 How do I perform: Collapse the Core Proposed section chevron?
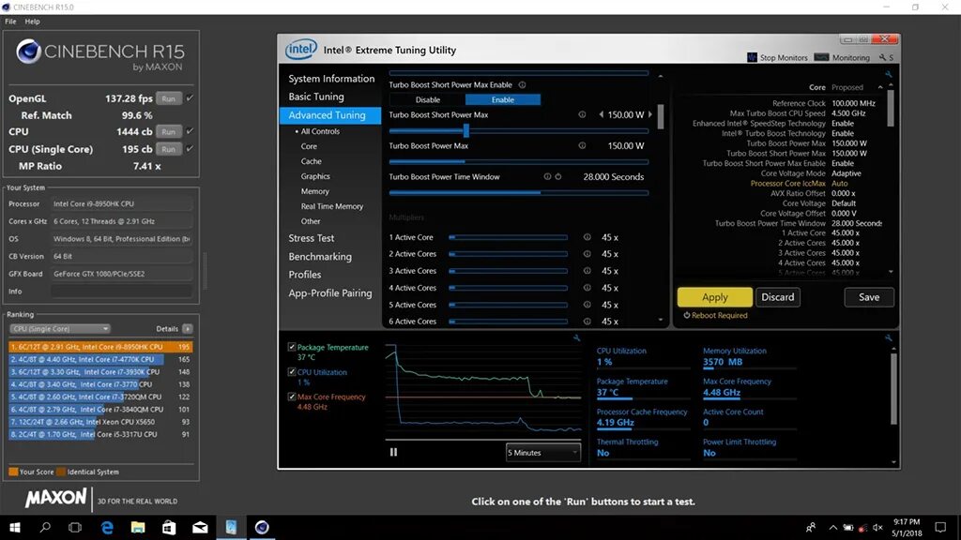(880, 87)
